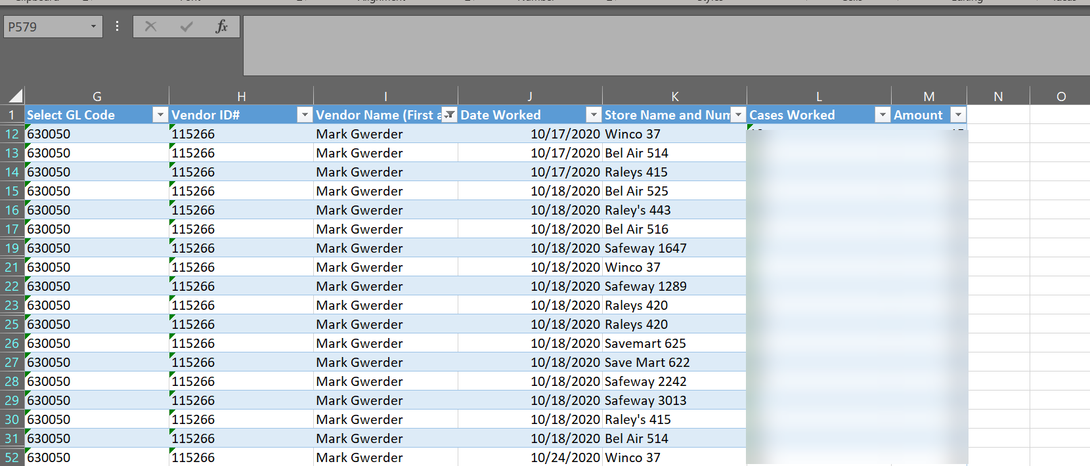Click the cell Bel Air 514 in row 13
The image size is (1090, 466).
(674, 153)
